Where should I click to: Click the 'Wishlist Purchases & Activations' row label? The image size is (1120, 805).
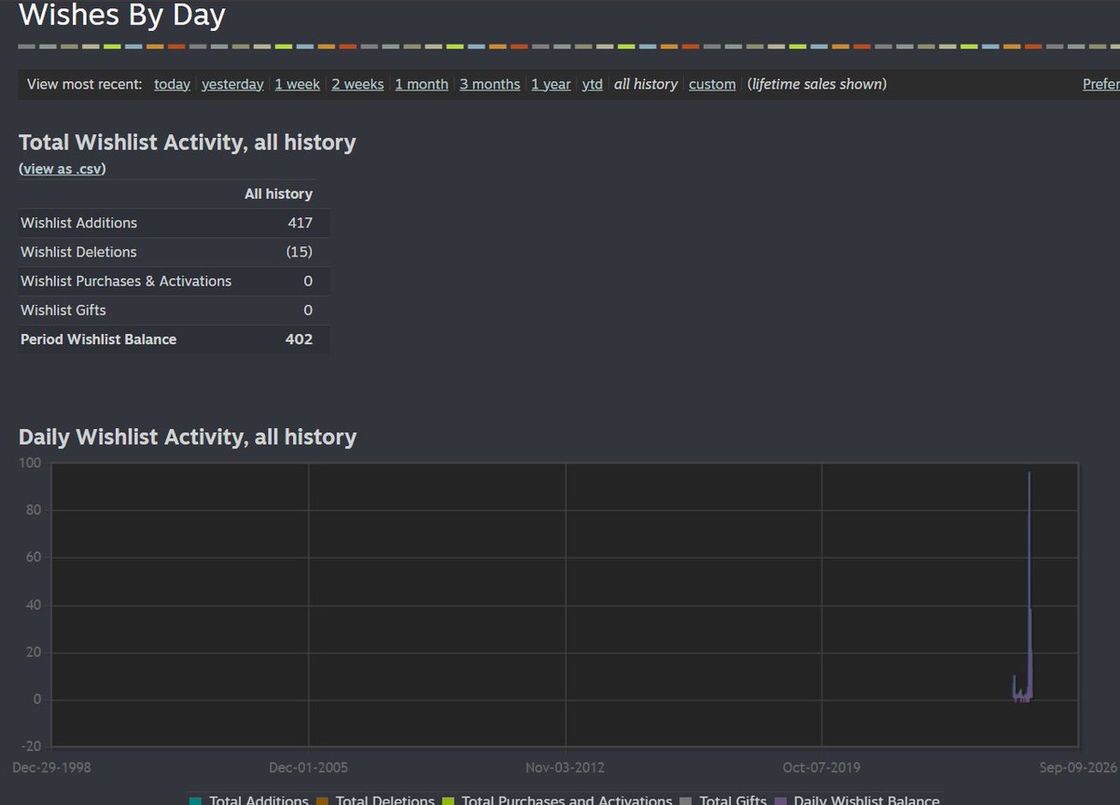tap(126, 281)
